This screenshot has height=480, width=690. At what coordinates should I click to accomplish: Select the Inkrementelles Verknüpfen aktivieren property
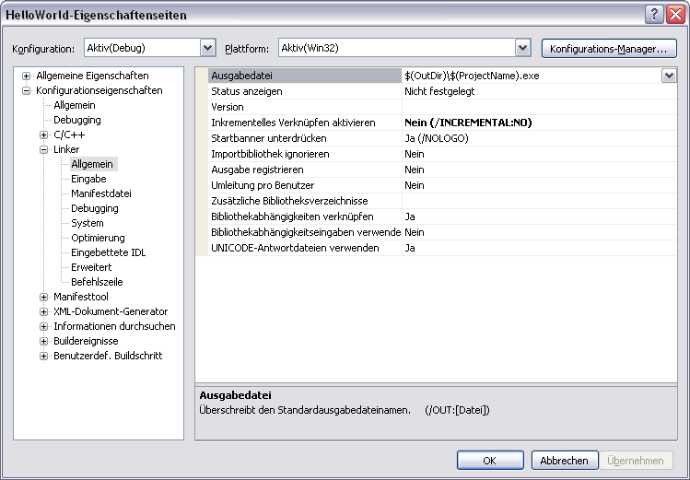point(293,123)
